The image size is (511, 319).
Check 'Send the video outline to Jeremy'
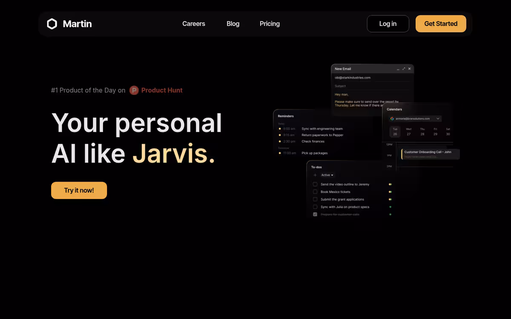click(x=315, y=185)
